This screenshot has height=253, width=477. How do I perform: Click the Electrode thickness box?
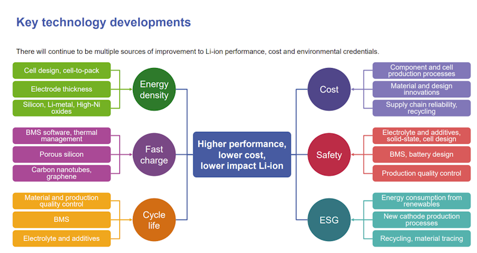[61, 89]
